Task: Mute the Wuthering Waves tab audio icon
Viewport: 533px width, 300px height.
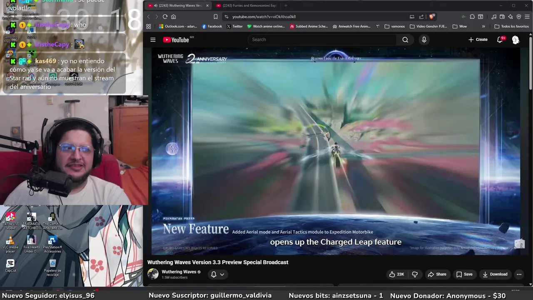Action: coord(155,6)
